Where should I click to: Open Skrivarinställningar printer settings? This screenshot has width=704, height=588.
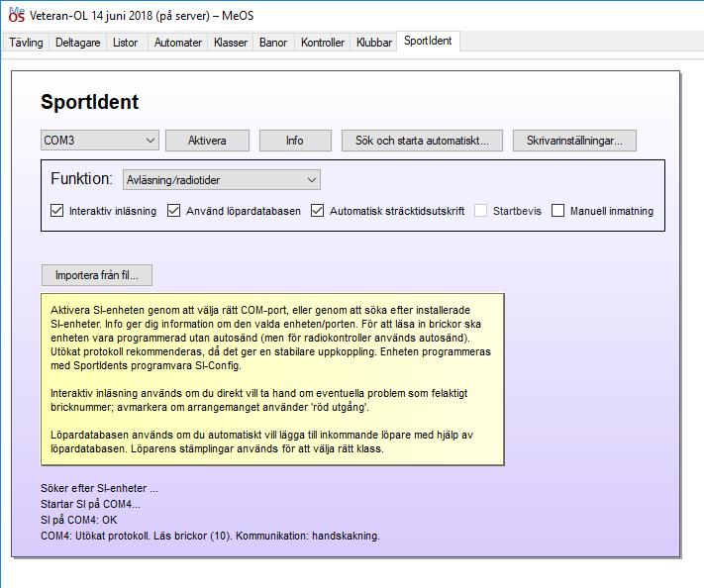click(574, 141)
